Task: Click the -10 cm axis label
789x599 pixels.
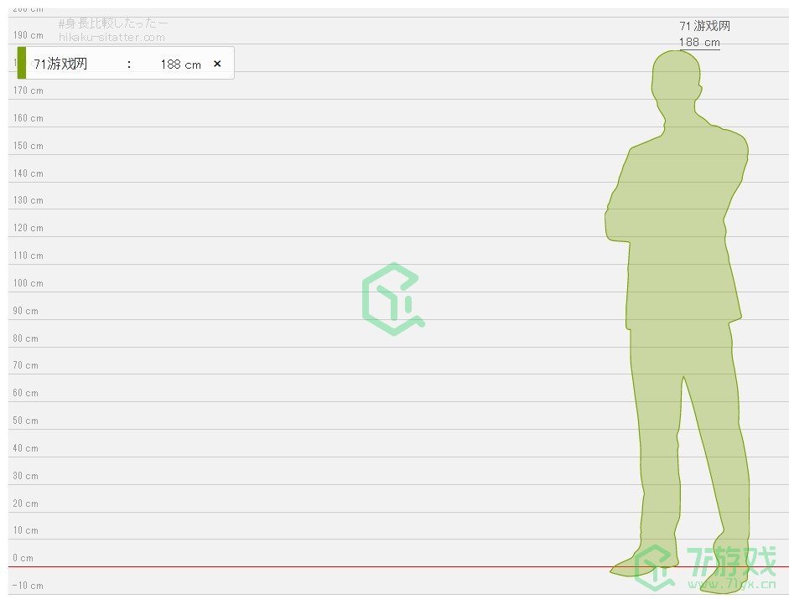Action: pyautogui.click(x=28, y=586)
